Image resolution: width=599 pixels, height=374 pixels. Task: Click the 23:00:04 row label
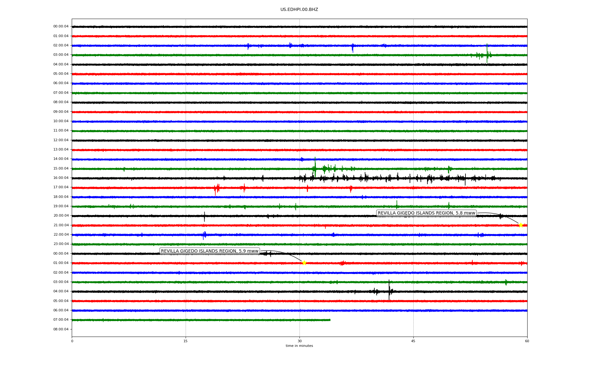click(x=61, y=244)
